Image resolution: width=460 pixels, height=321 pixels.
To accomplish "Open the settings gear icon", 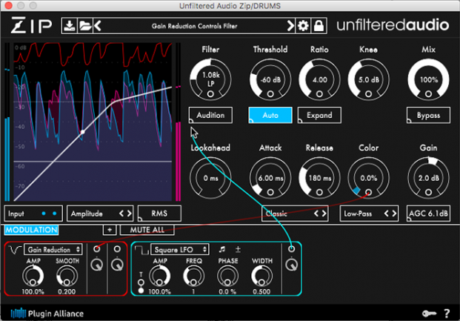I will (x=304, y=27).
